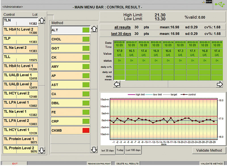Select the TLN control lot 11382
Image resolution: width=227 pixels, height=167 pixels.
(20, 22)
